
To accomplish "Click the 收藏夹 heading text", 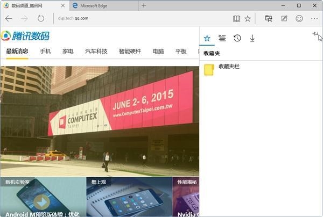I will tap(212, 53).
